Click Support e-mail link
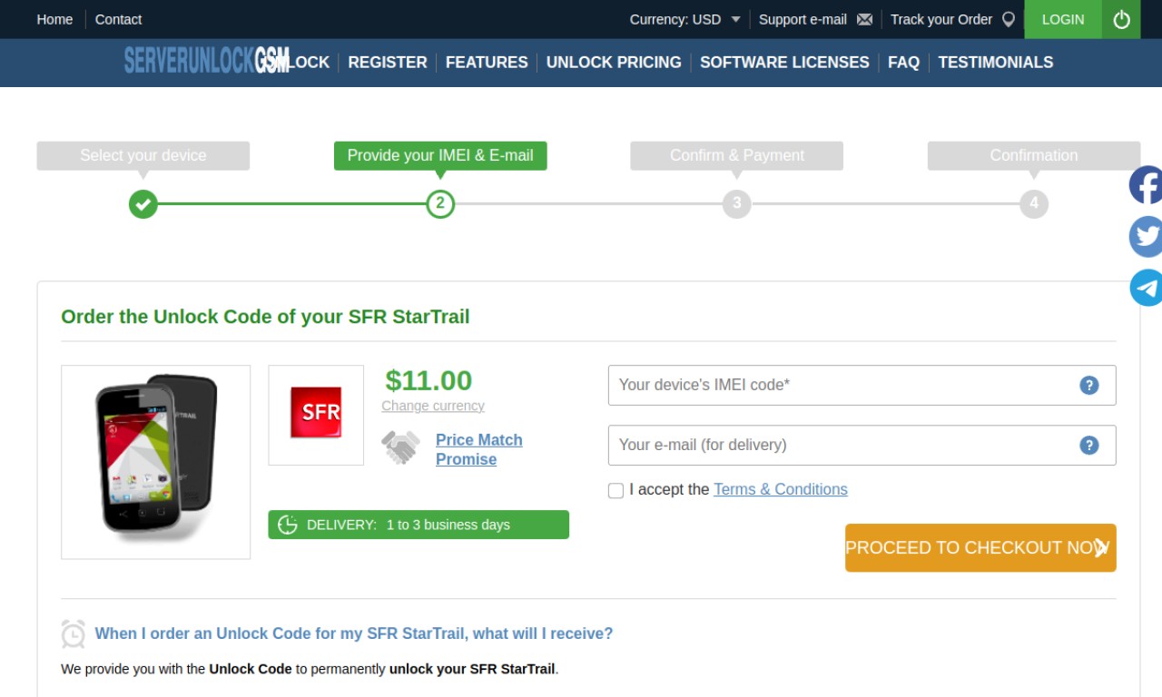 pyautogui.click(x=803, y=19)
